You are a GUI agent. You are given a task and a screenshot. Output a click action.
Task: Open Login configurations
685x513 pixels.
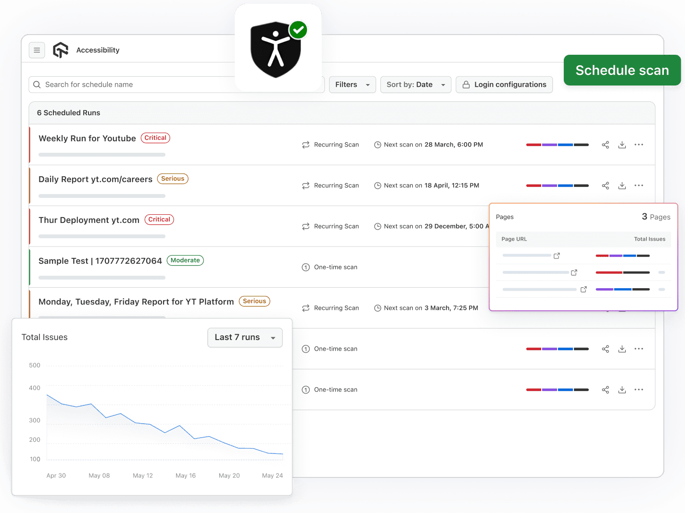coord(504,85)
